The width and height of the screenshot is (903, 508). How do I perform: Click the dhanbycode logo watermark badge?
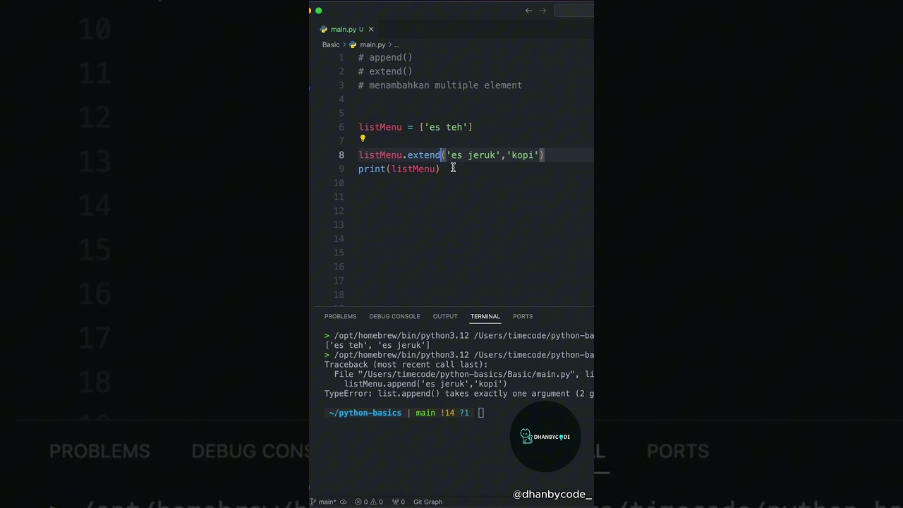545,437
